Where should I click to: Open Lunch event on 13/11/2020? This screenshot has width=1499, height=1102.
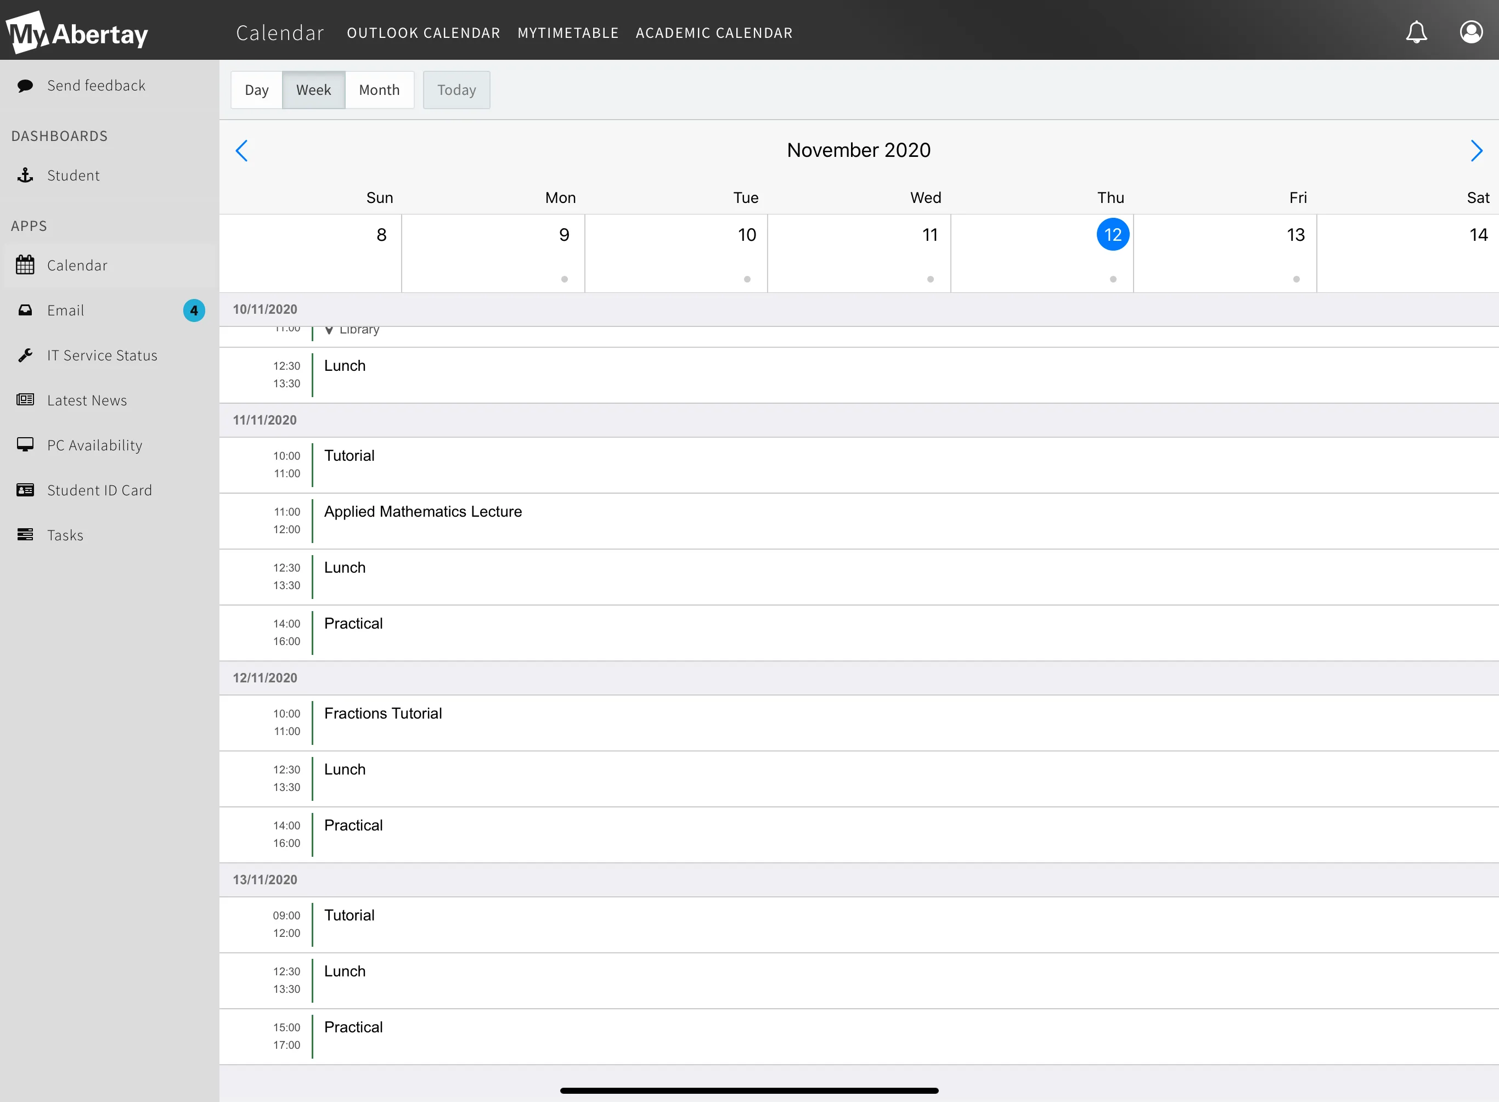(859, 981)
